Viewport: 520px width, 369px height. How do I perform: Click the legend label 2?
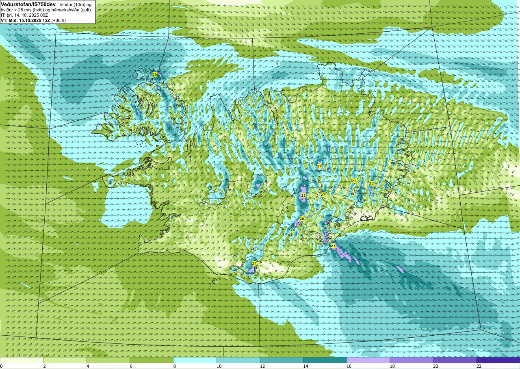point(44,366)
